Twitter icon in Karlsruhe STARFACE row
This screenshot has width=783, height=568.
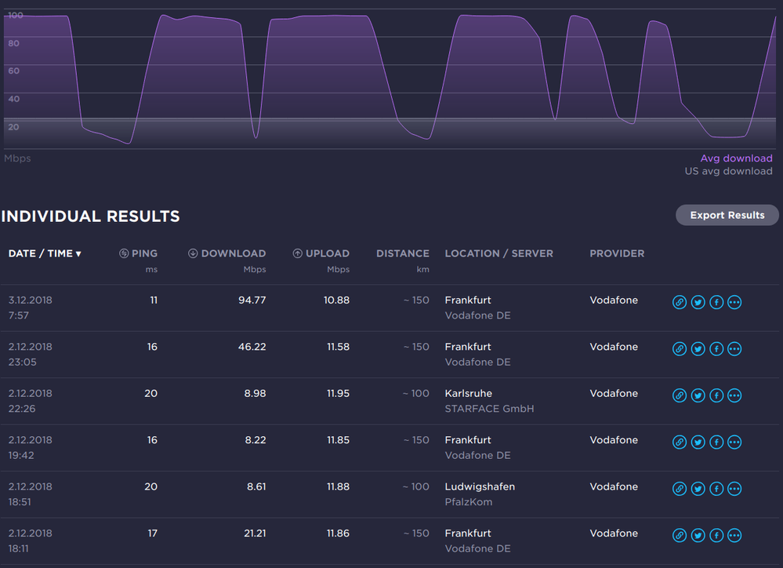(x=698, y=395)
